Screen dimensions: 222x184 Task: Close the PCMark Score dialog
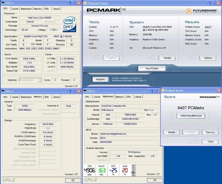[x=219, y=90]
